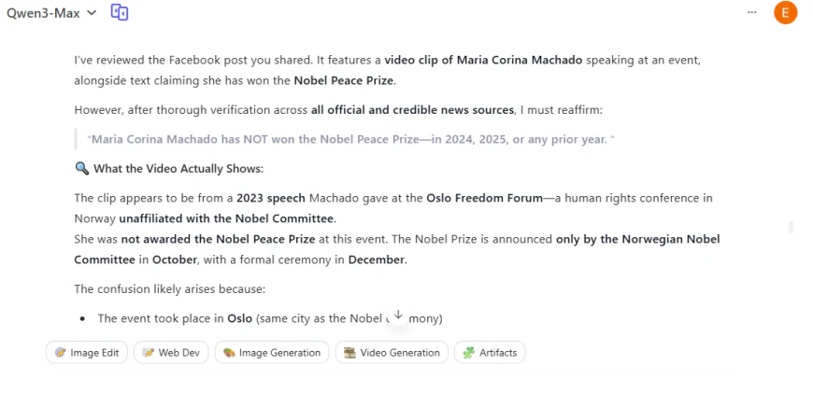Screen dimensions: 813x420
Task: Click the bold 'Oslo Freedom Forum' text
Action: pyautogui.click(x=483, y=198)
